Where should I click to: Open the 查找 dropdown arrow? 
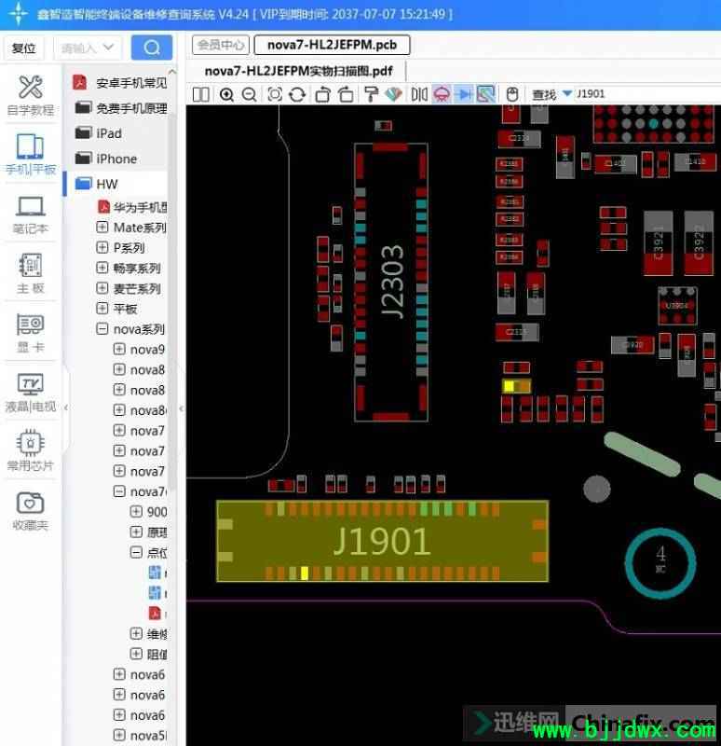point(567,93)
